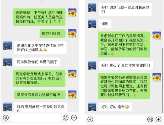
Task: Open the plus attachments menu in right chat
Action: pos(158,119)
